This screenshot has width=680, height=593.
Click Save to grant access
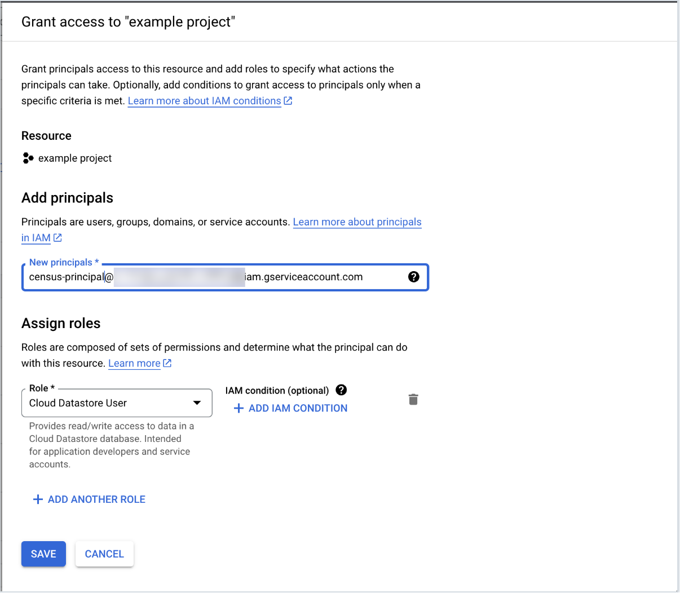(43, 554)
